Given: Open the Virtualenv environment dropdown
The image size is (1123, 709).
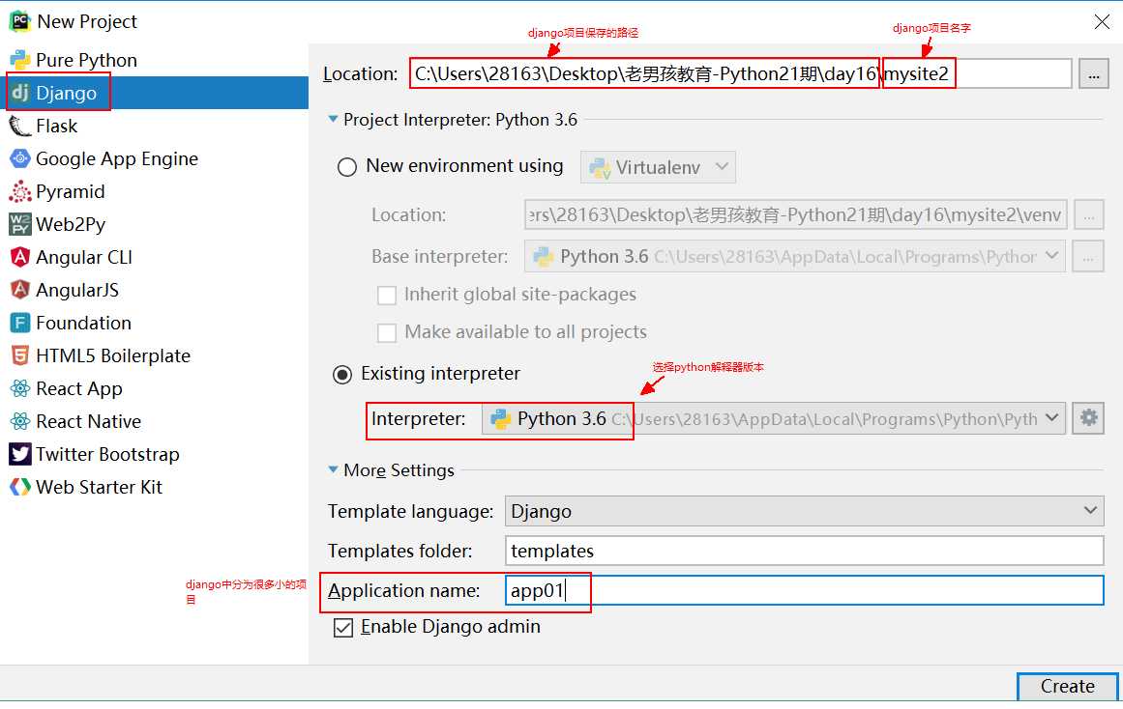Looking at the screenshot, I should tap(658, 167).
